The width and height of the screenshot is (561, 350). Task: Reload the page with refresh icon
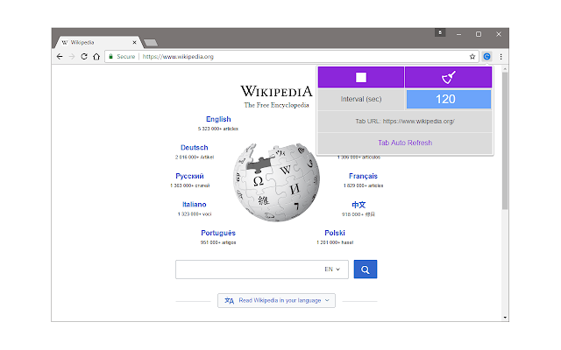(x=84, y=56)
